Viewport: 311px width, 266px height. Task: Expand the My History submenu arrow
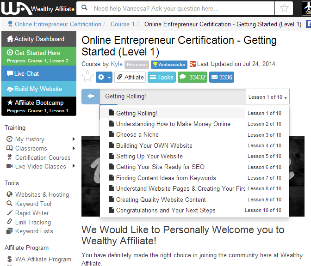pos(74,139)
